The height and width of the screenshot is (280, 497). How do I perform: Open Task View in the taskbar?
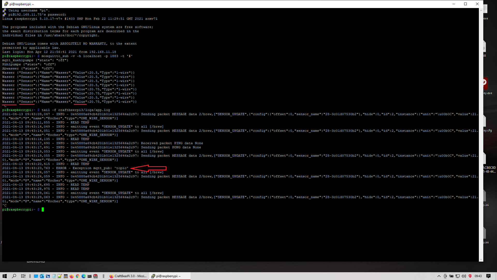[x=23, y=276]
